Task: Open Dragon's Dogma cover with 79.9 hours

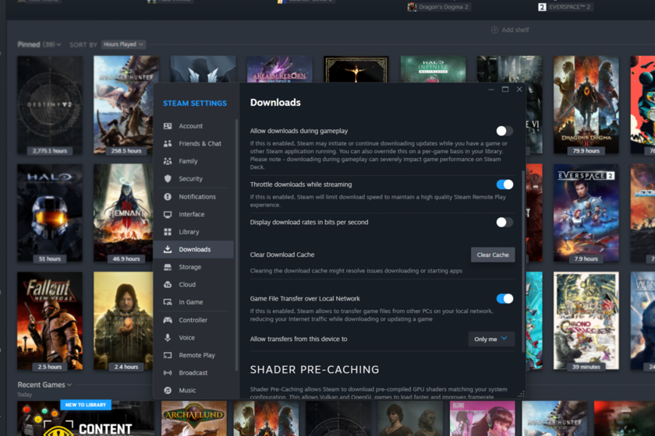Action: point(586,105)
